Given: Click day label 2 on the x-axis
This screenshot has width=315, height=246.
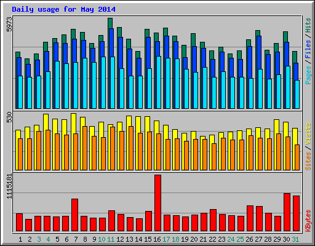Looking at the screenshot, I should pos(30,239).
